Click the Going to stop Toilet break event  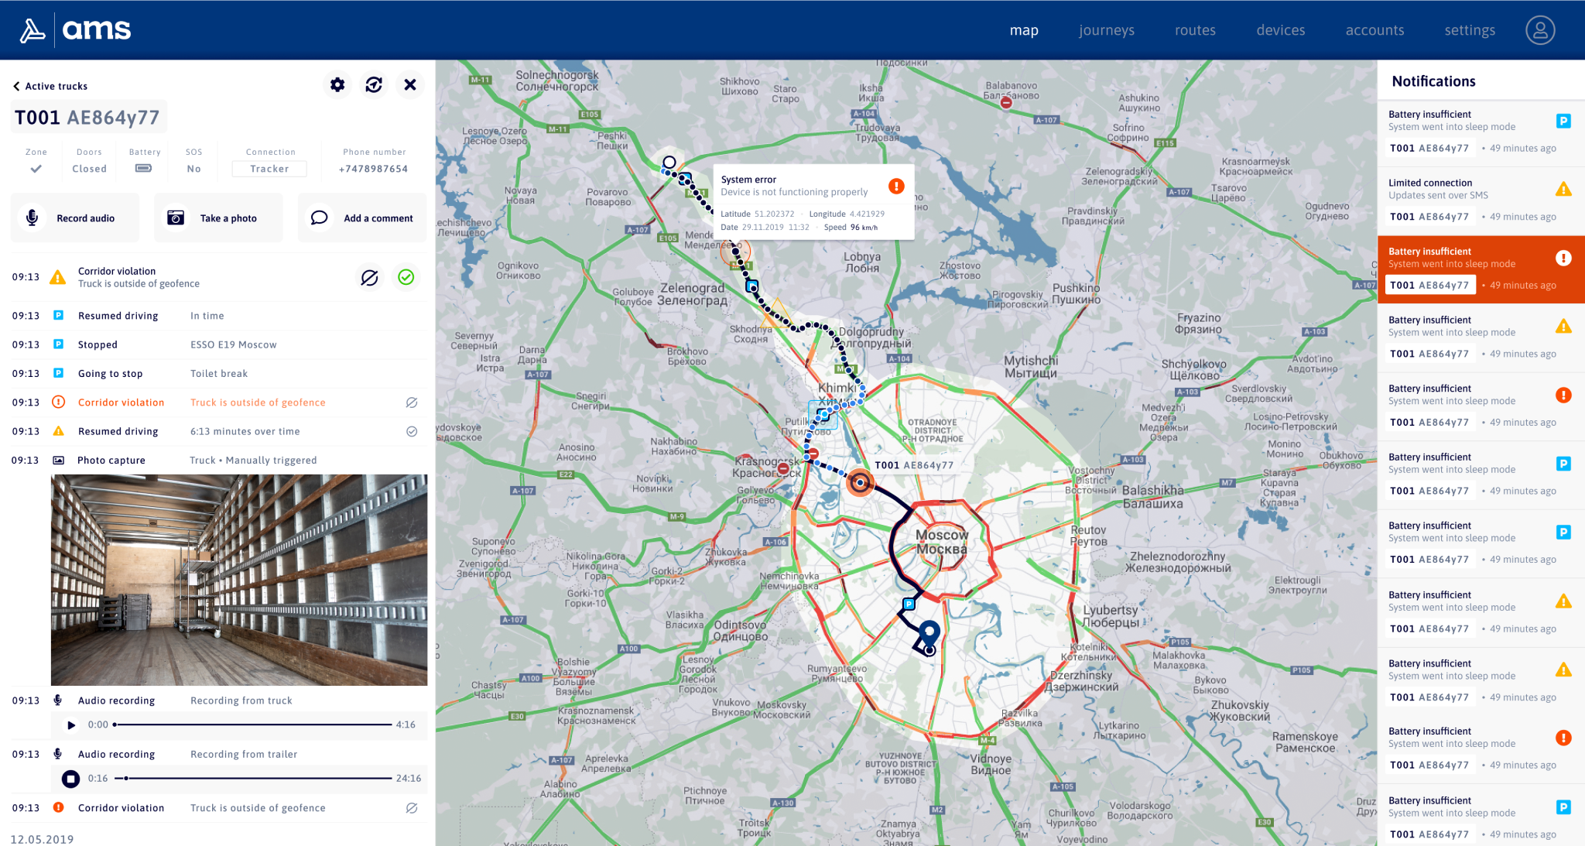point(219,373)
